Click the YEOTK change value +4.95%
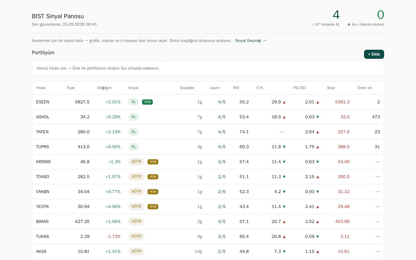Screen dimensions: 416x260 pos(113,207)
